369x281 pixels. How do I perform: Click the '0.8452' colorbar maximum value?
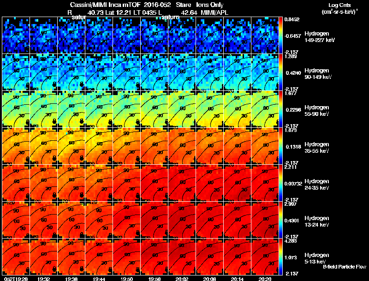pyautogui.click(x=292, y=19)
